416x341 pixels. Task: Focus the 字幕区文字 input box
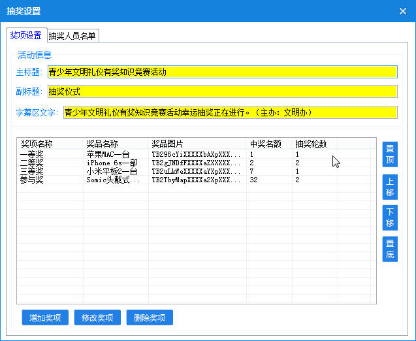pyautogui.click(x=229, y=112)
